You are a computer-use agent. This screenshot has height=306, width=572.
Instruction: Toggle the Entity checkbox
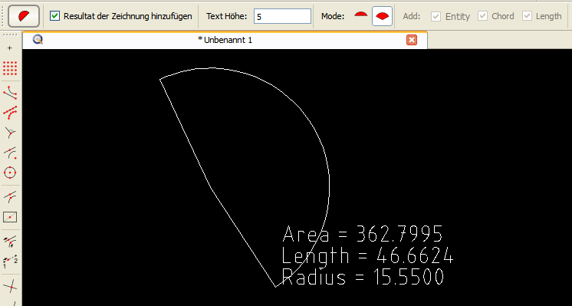436,16
